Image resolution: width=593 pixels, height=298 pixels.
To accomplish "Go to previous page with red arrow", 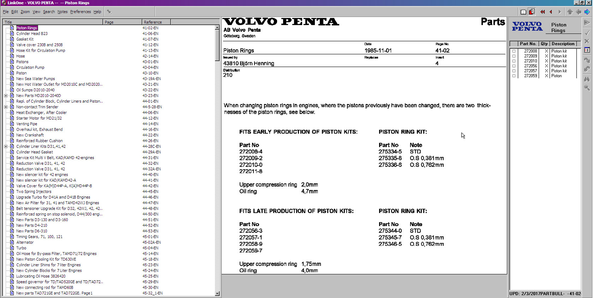I will 551,12.
